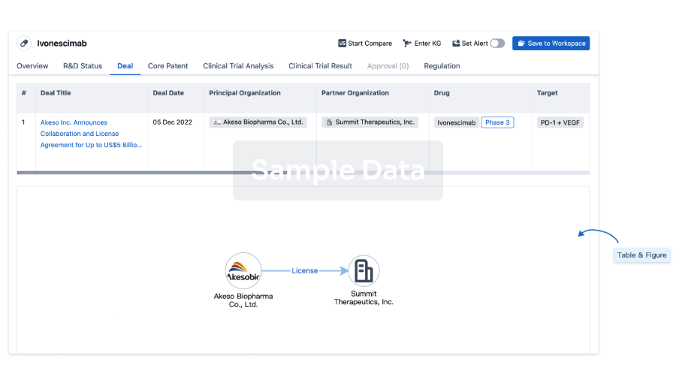
Task: Click the Save to Workspace folder icon
Action: point(521,44)
